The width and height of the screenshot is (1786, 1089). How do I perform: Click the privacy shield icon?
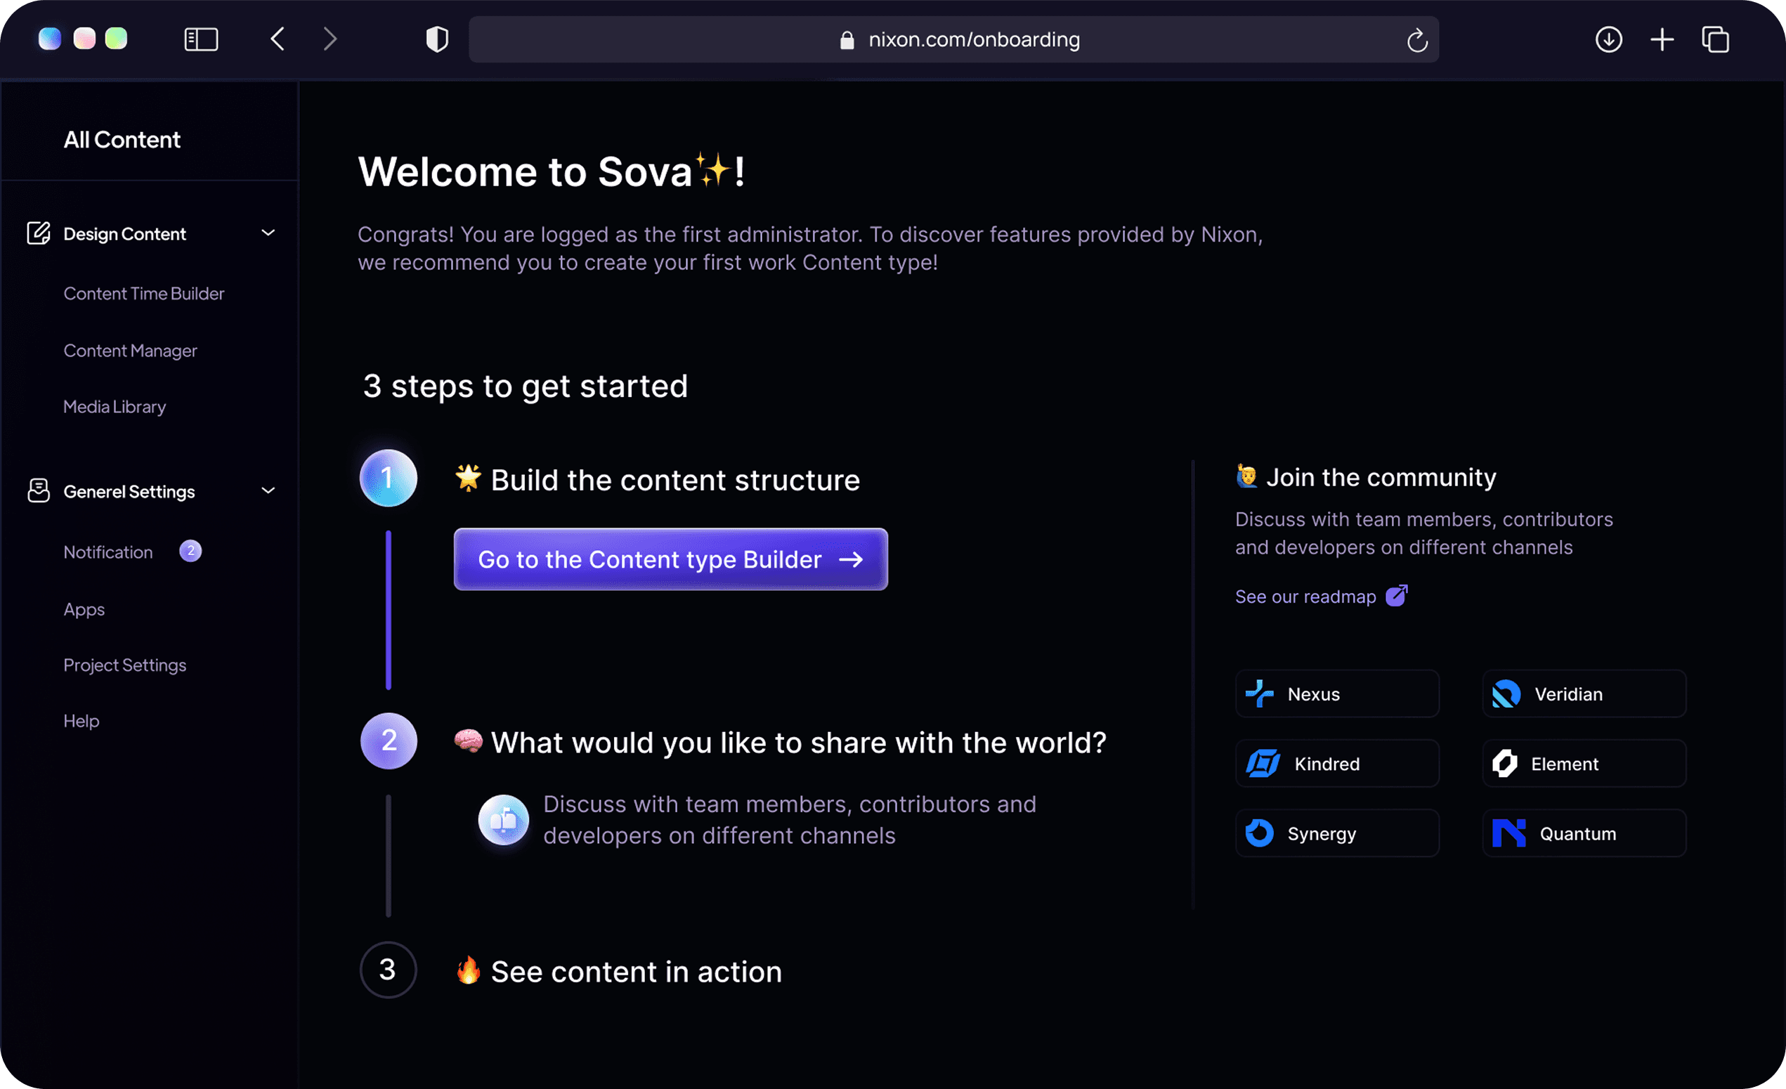(x=436, y=39)
